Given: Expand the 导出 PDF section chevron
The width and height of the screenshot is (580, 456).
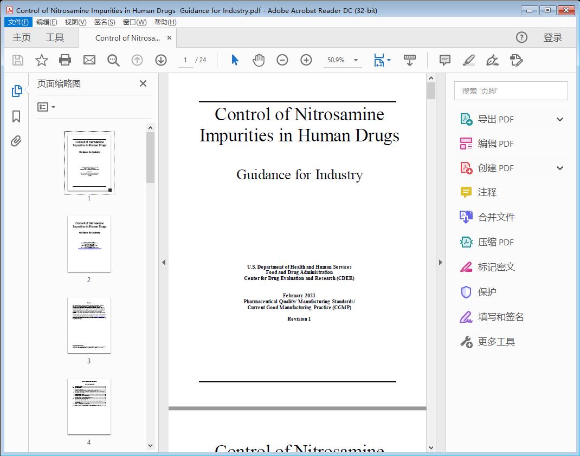Looking at the screenshot, I should 560,119.
